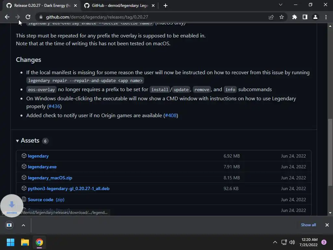Click the eos-overlay code label

point(41,90)
